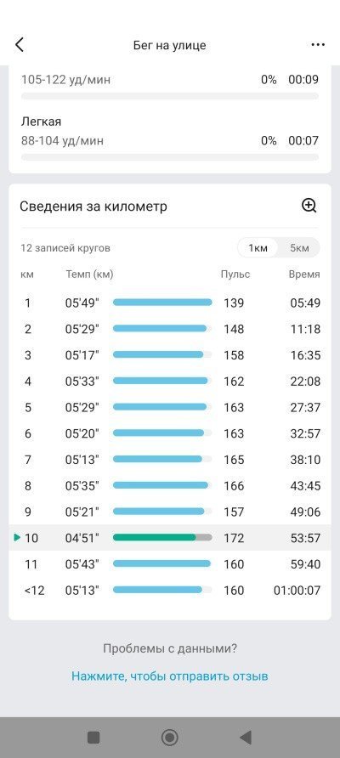Tap the '<12' last partial lap row
The height and width of the screenshot is (758, 340).
(x=170, y=591)
